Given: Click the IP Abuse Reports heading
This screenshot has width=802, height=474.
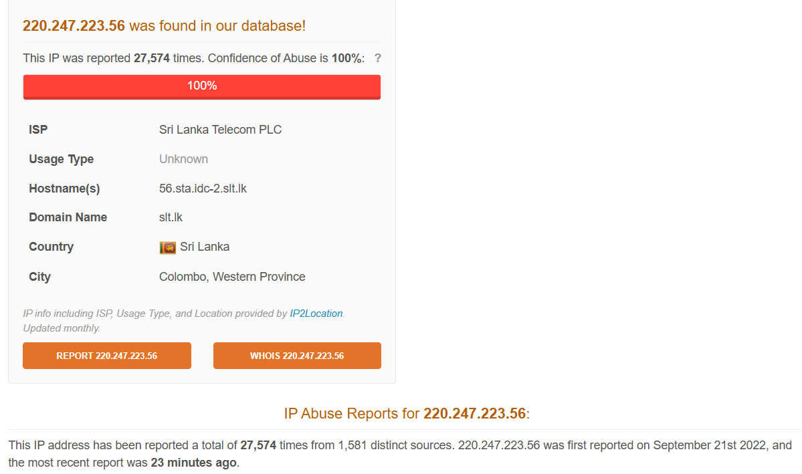Looking at the screenshot, I should tap(406, 413).
